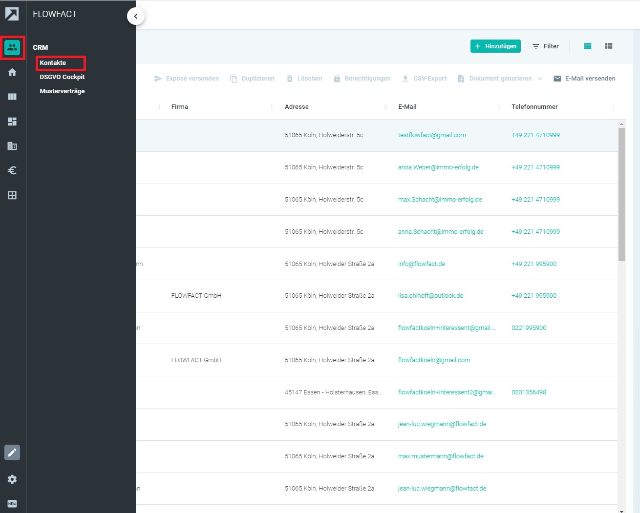
Task: Sort by Telefonnummer column header
Action: [x=534, y=106]
